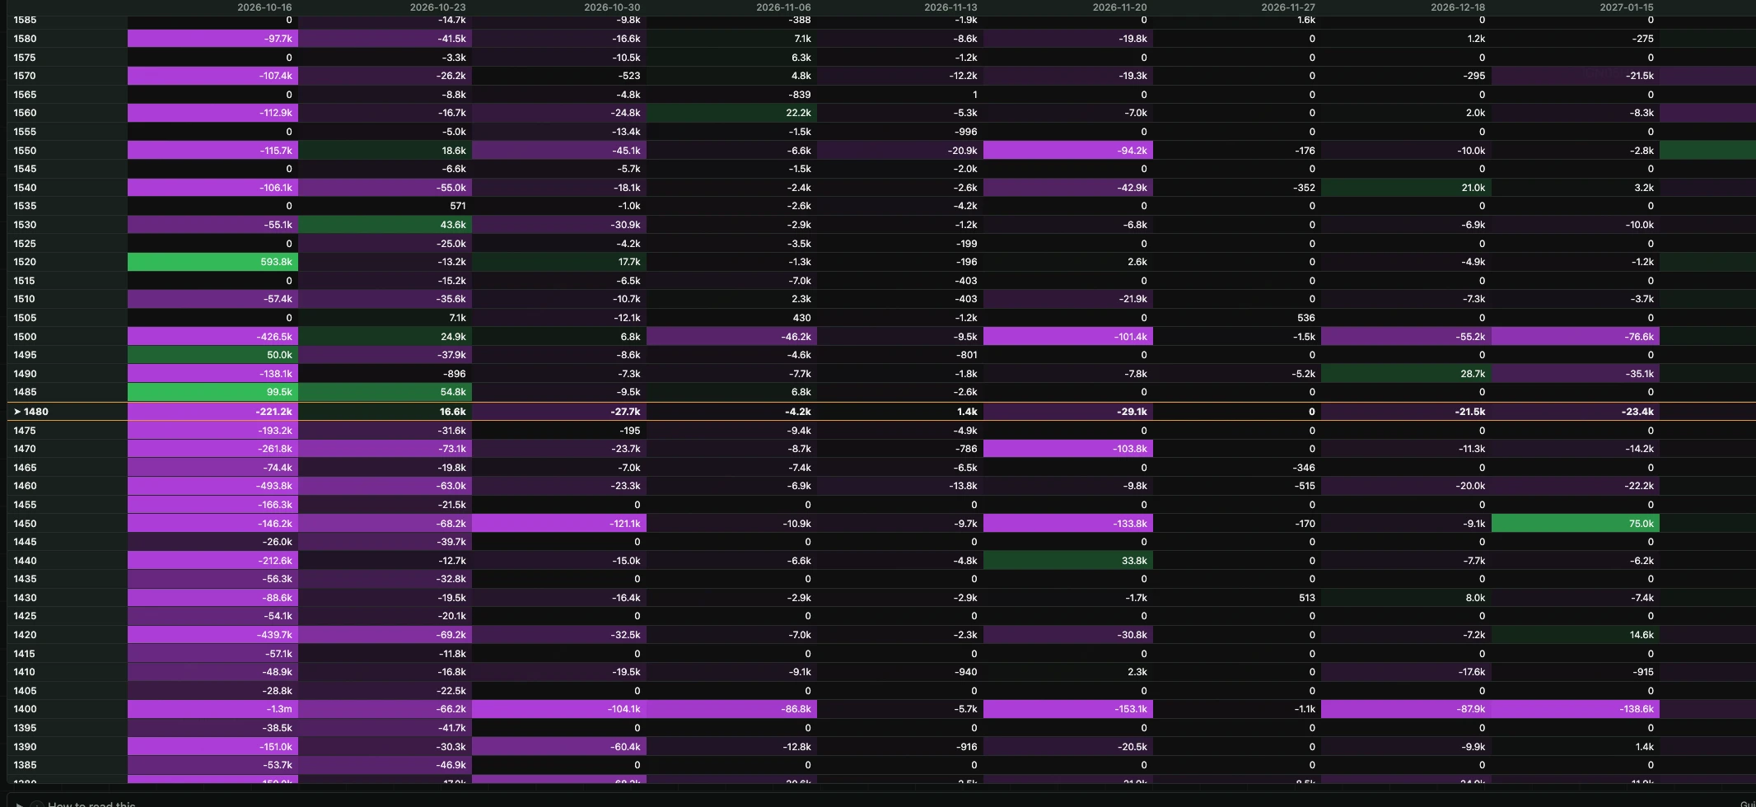Click the 99.5k cell in row 1485
This screenshot has width=1756, height=807.
coord(213,392)
